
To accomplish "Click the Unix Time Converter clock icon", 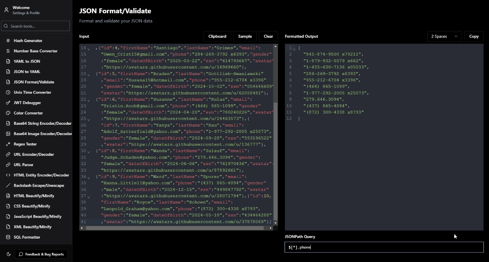I will (8, 92).
